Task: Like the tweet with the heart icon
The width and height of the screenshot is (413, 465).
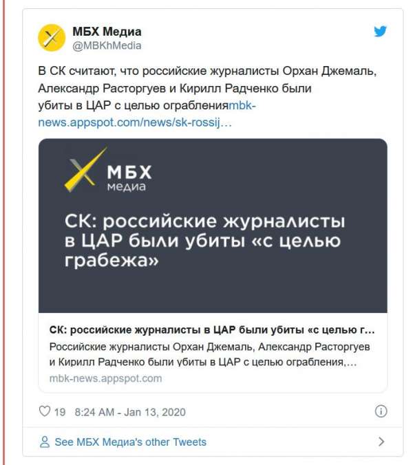Action: (x=45, y=412)
